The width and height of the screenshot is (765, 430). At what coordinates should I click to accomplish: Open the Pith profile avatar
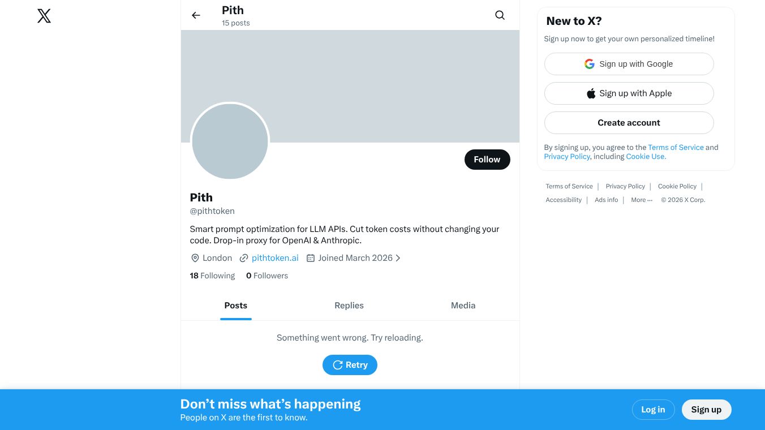230,141
